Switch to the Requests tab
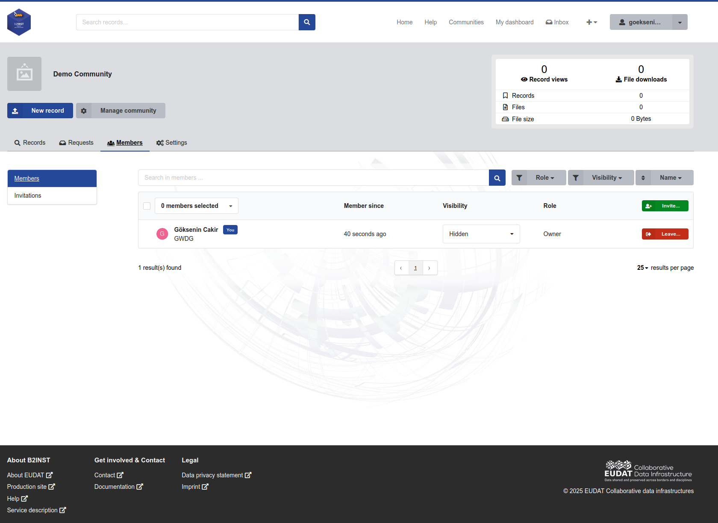Image resolution: width=718 pixels, height=523 pixels. coord(76,143)
